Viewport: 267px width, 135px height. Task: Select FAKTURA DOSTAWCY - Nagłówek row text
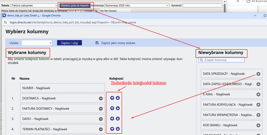point(46,108)
